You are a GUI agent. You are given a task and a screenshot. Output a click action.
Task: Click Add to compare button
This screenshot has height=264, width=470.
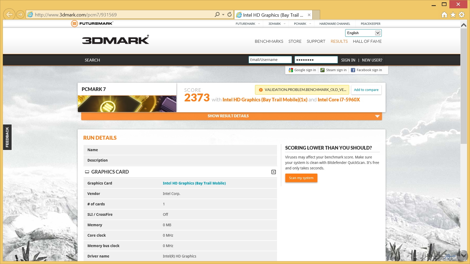[366, 90]
